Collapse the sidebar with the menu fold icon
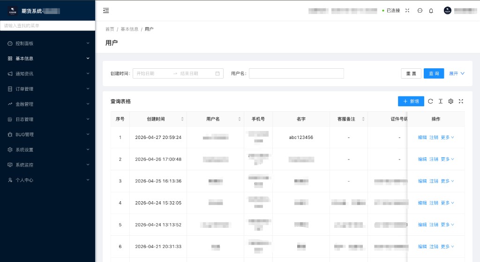Image resolution: width=480 pixels, height=262 pixels. (x=106, y=11)
